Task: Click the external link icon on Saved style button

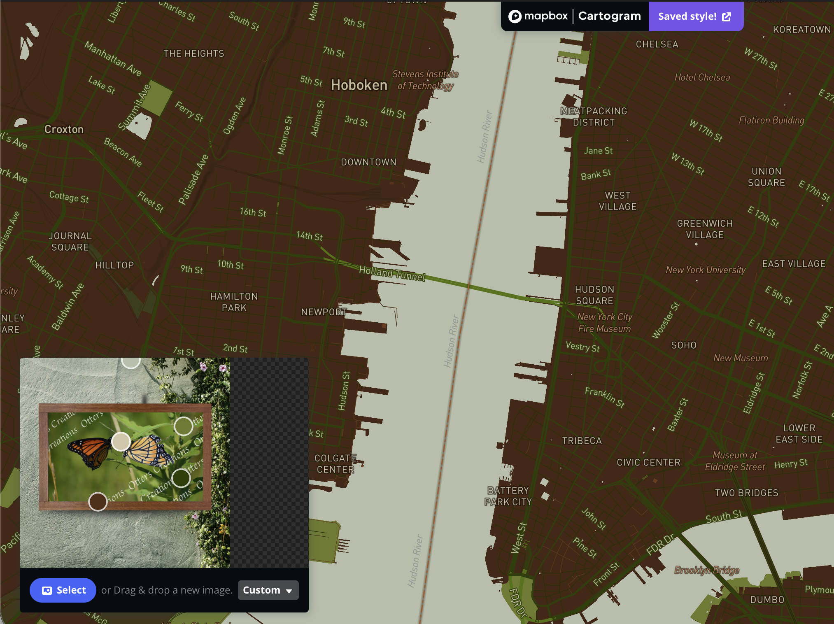Action: 727,16
